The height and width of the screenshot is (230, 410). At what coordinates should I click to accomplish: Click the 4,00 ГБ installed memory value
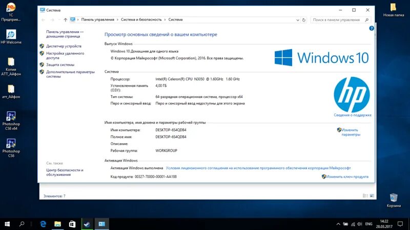(x=161, y=85)
